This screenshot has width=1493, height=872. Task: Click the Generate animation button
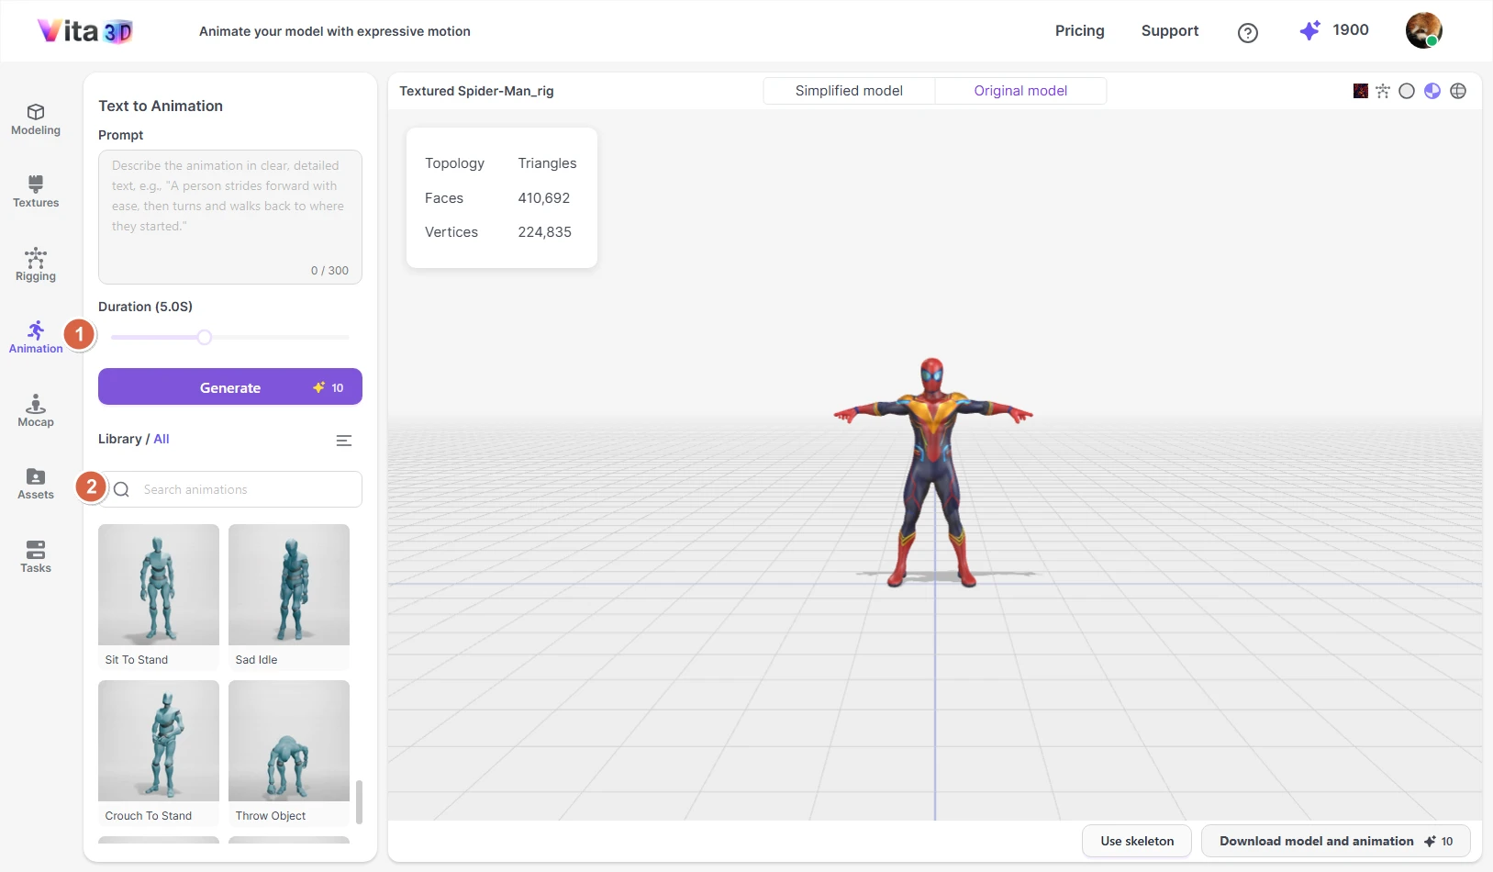229,386
